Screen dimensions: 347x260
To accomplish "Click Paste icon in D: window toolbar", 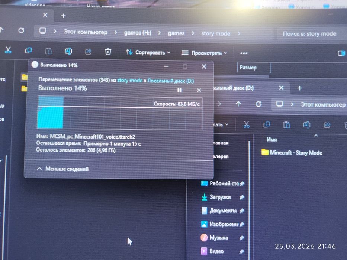I will coord(287,125).
